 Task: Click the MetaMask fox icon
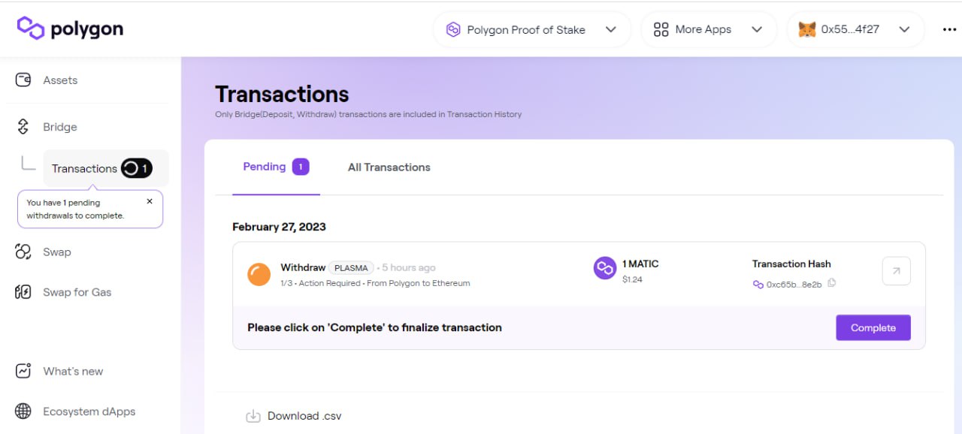tap(806, 30)
